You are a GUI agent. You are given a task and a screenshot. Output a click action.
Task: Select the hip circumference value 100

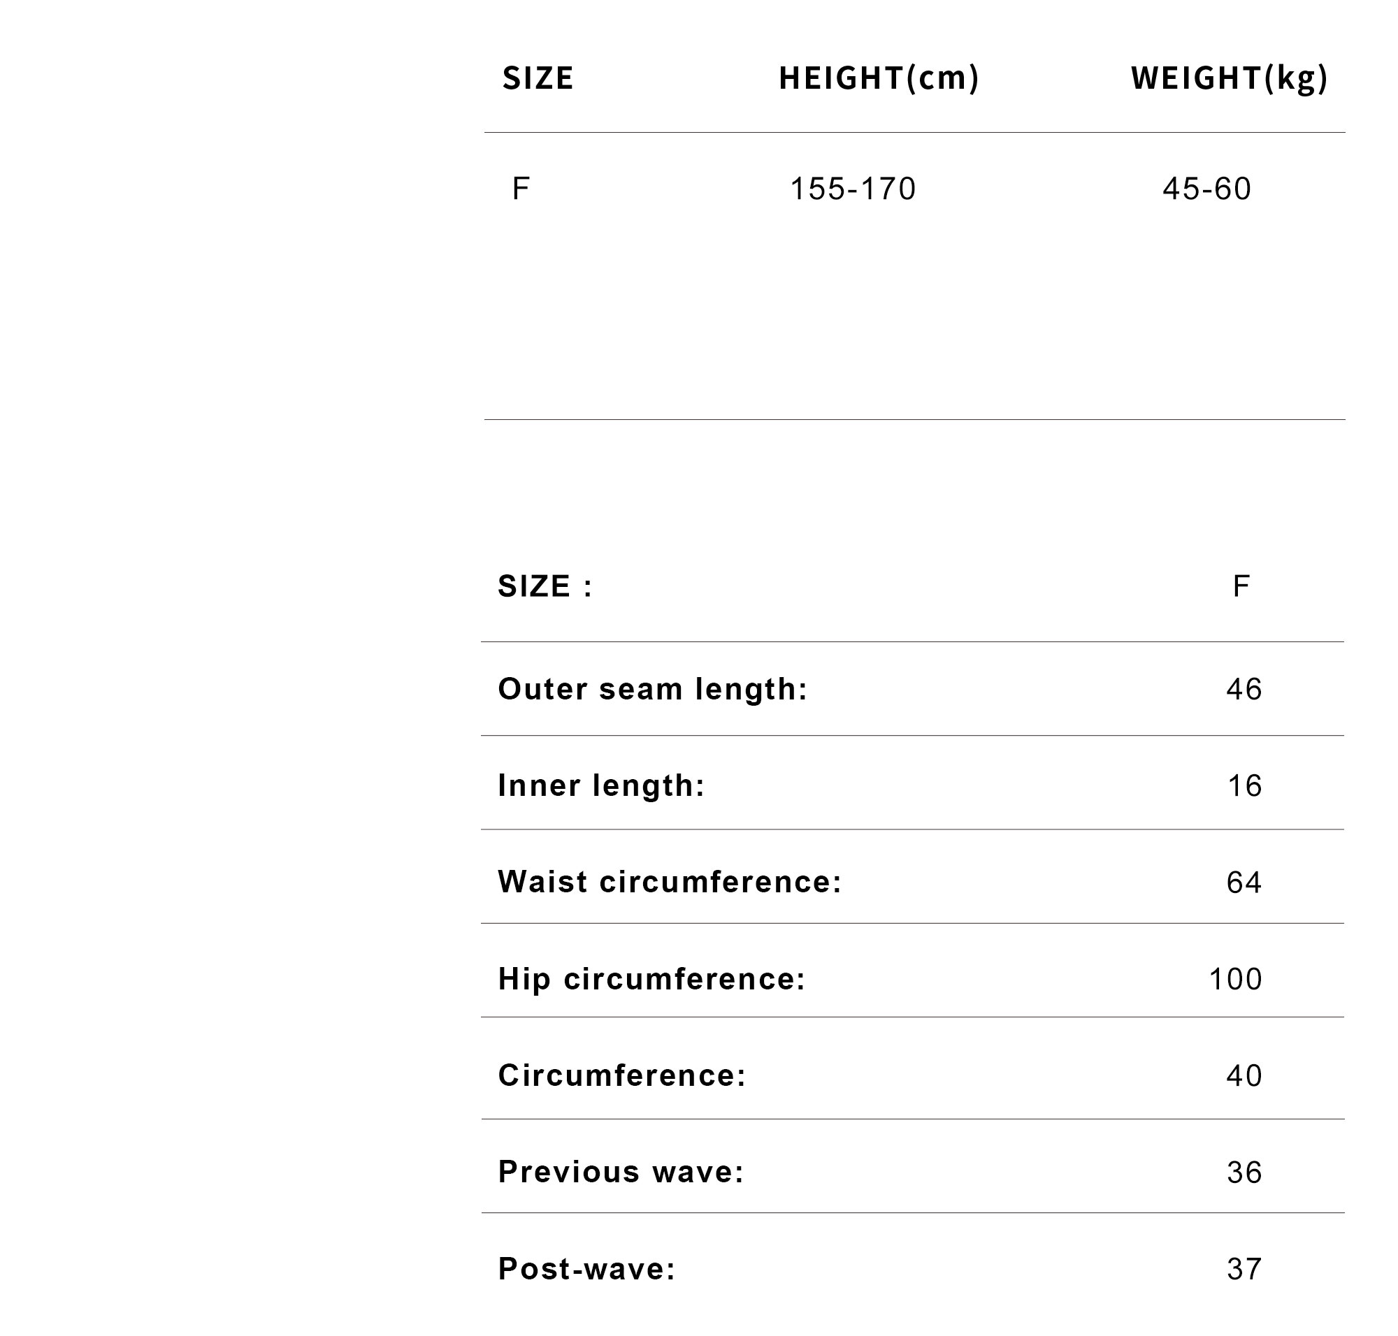pos(1236,979)
